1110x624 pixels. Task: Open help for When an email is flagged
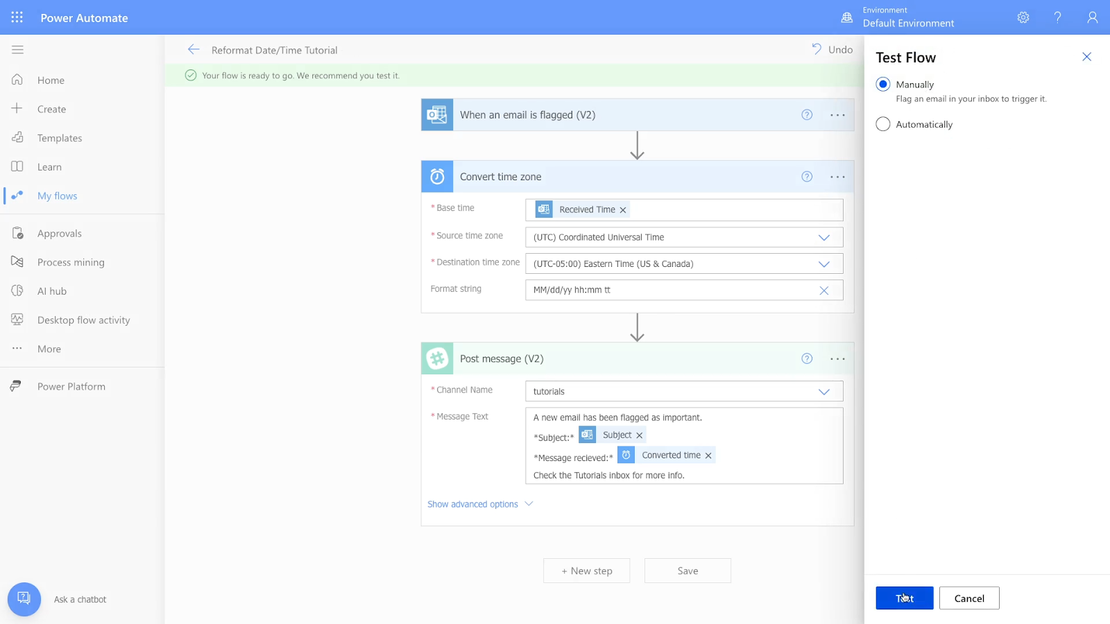807,115
